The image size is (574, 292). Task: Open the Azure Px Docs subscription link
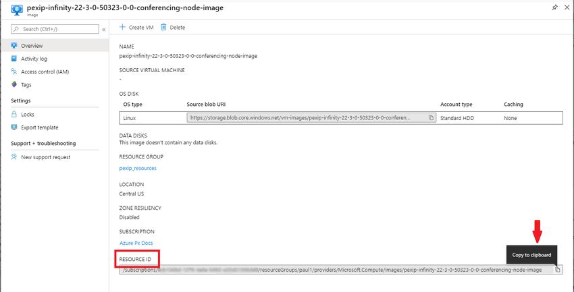[x=136, y=243]
